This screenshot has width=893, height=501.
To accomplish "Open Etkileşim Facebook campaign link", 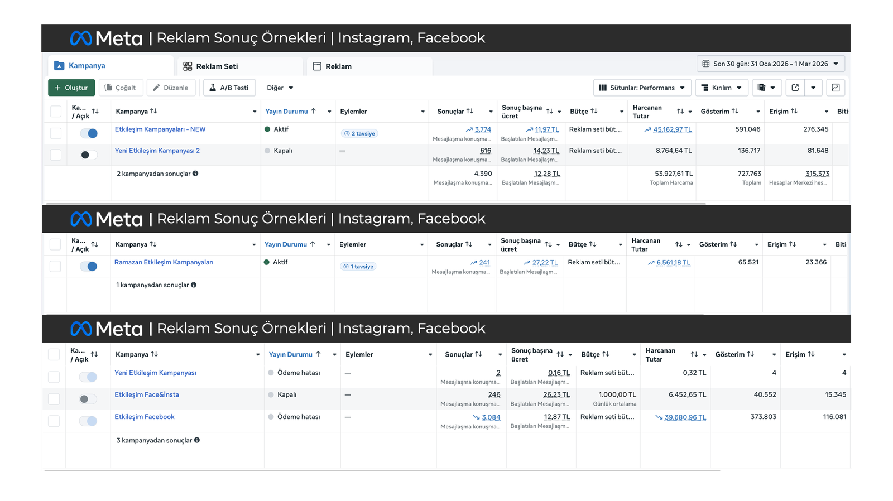I will [145, 417].
